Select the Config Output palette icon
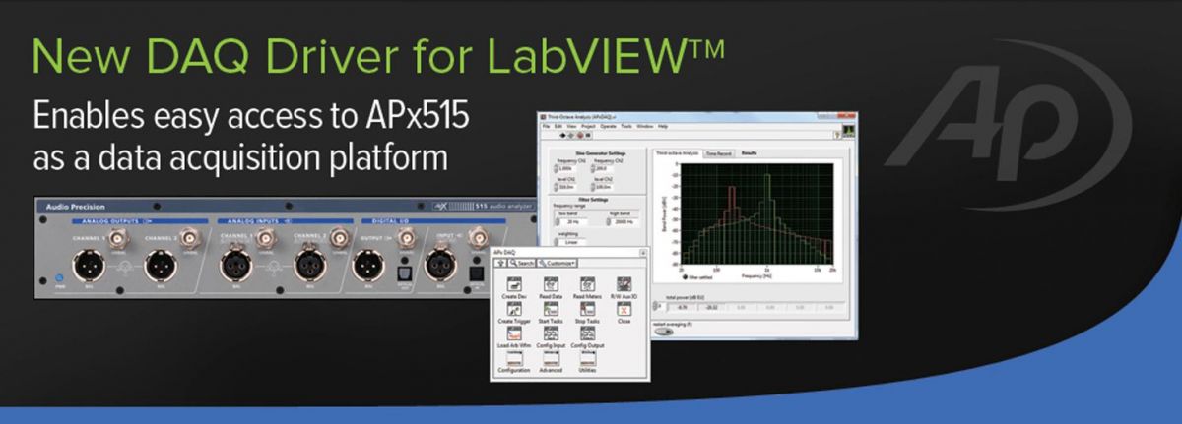This screenshot has width=1182, height=424. [x=588, y=333]
